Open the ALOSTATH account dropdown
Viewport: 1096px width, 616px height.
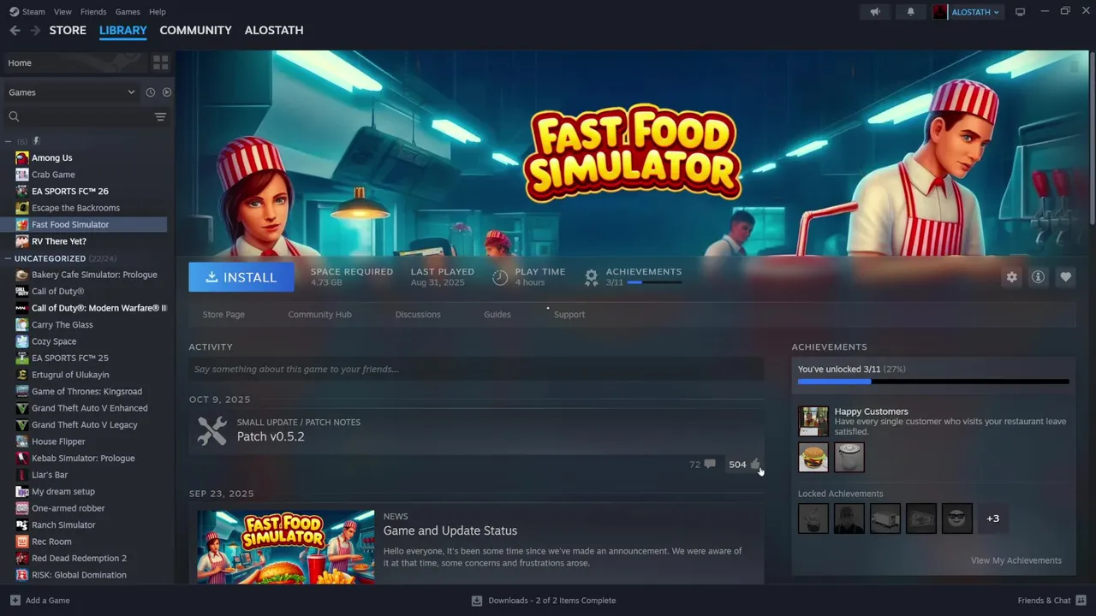tap(975, 12)
